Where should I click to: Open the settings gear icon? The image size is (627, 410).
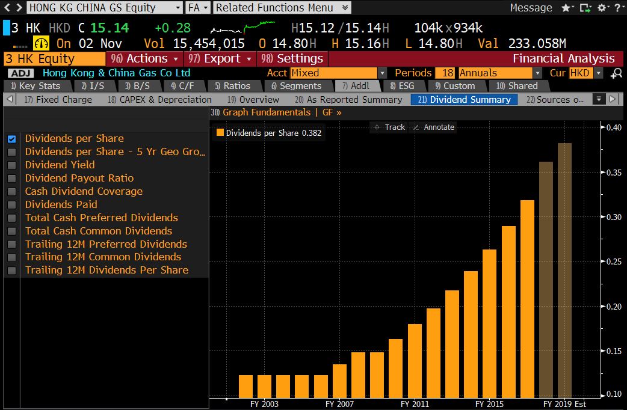tap(602, 8)
